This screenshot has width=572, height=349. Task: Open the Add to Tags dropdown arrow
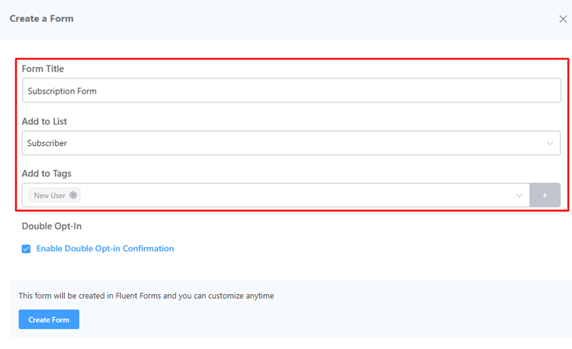(519, 195)
